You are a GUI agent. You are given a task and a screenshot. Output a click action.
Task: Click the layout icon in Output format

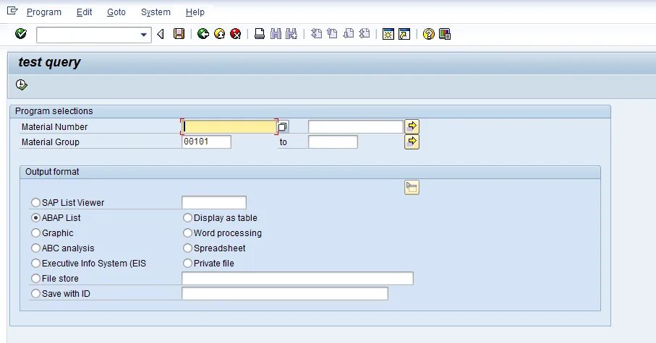412,188
